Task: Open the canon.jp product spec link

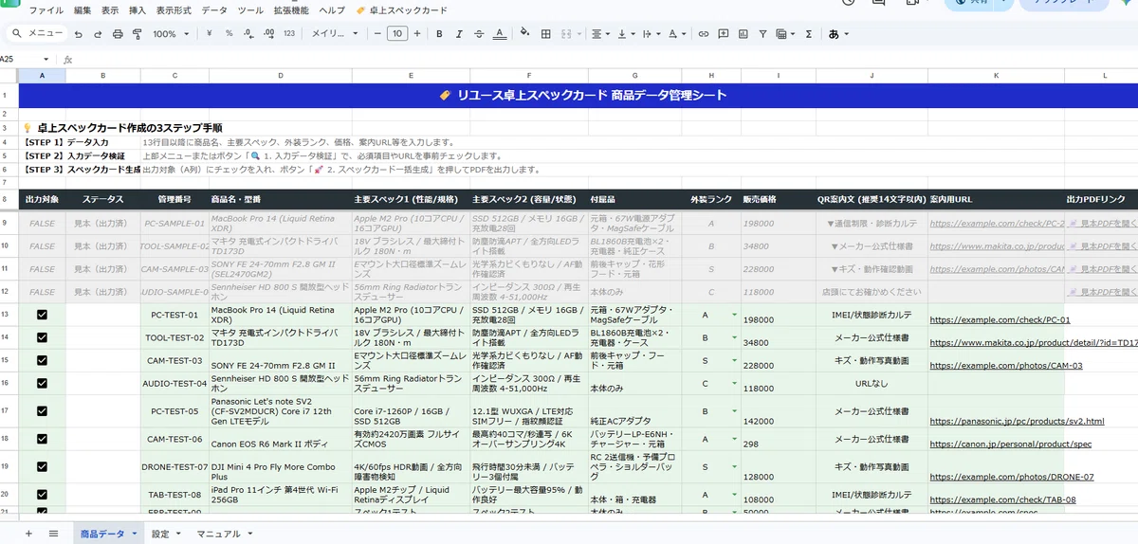Action: tap(1012, 444)
